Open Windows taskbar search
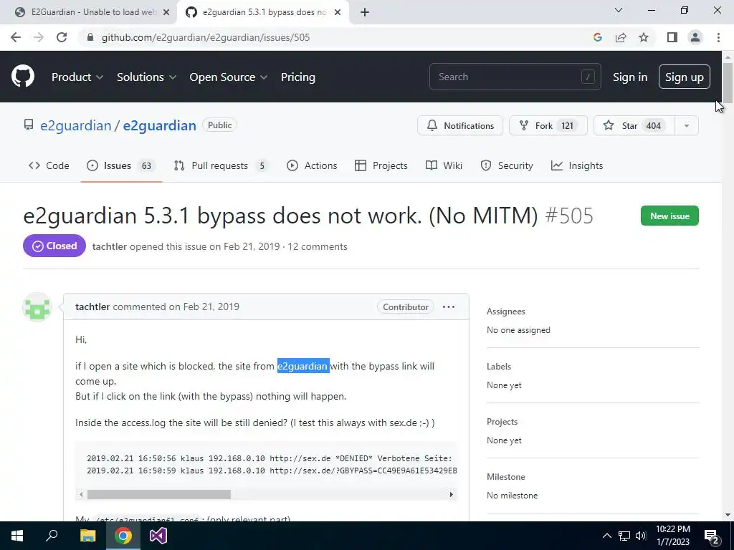Image resolution: width=734 pixels, height=550 pixels. (52, 536)
